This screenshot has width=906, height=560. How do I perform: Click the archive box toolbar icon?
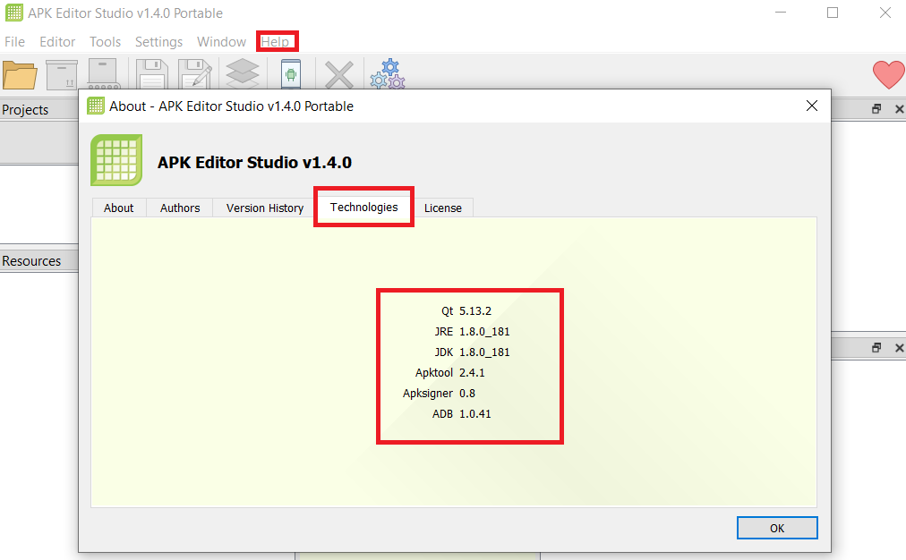point(62,74)
